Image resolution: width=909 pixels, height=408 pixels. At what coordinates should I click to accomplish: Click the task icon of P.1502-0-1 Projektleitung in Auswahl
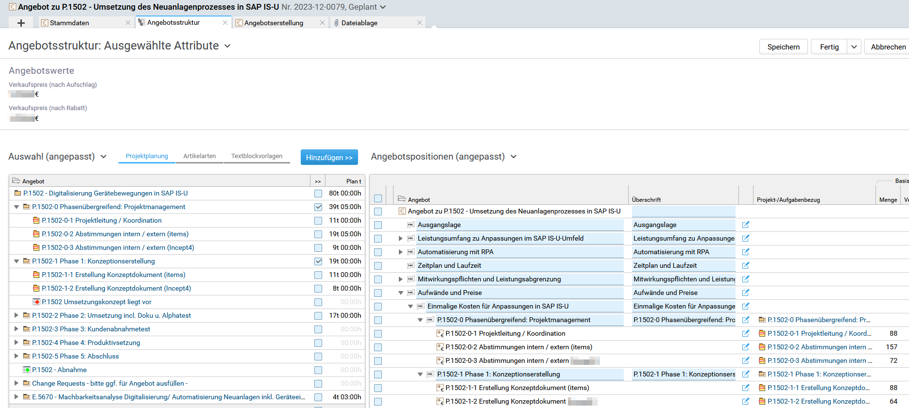tap(36, 220)
